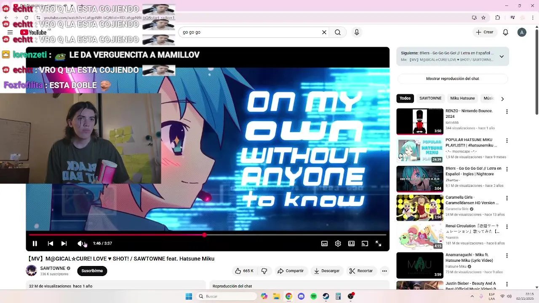Run search with magnifier button
The height and width of the screenshot is (303, 539).
338,32
